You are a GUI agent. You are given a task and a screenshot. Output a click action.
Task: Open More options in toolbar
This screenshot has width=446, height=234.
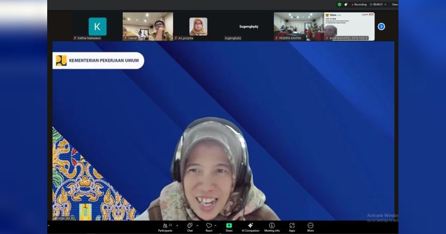(x=310, y=226)
